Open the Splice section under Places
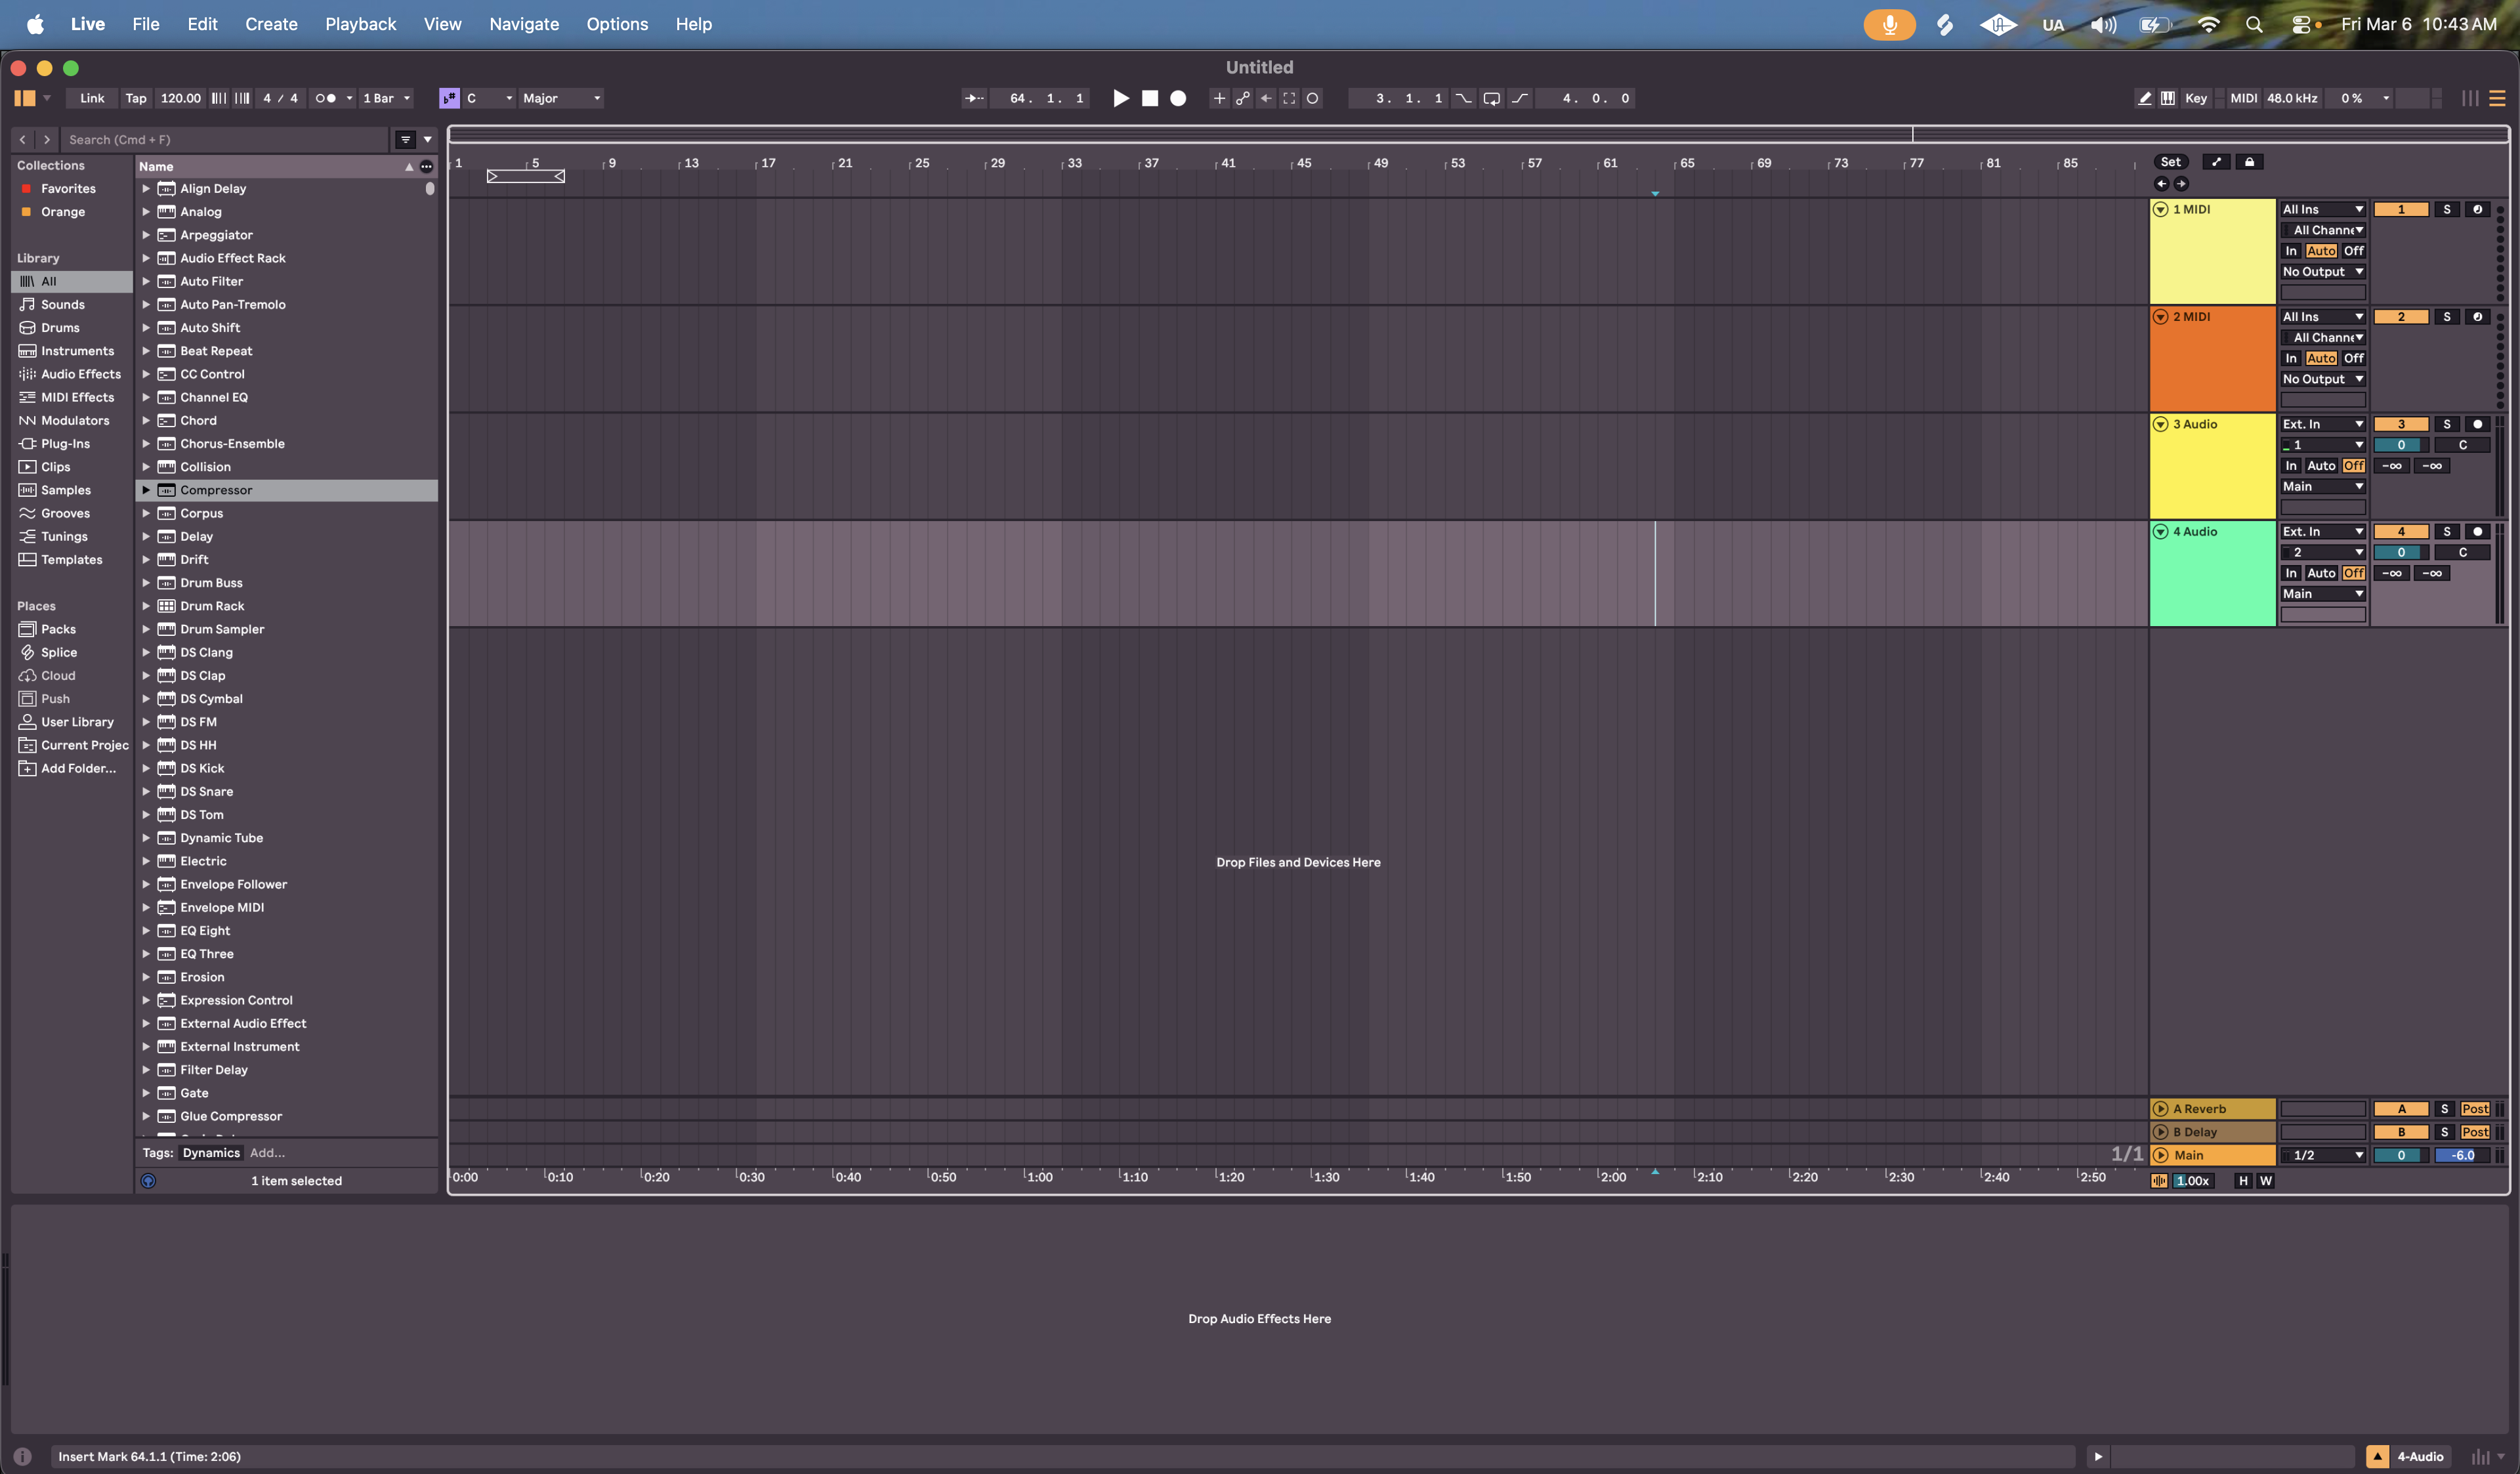Viewport: 2520px width, 1474px height. [x=58, y=652]
